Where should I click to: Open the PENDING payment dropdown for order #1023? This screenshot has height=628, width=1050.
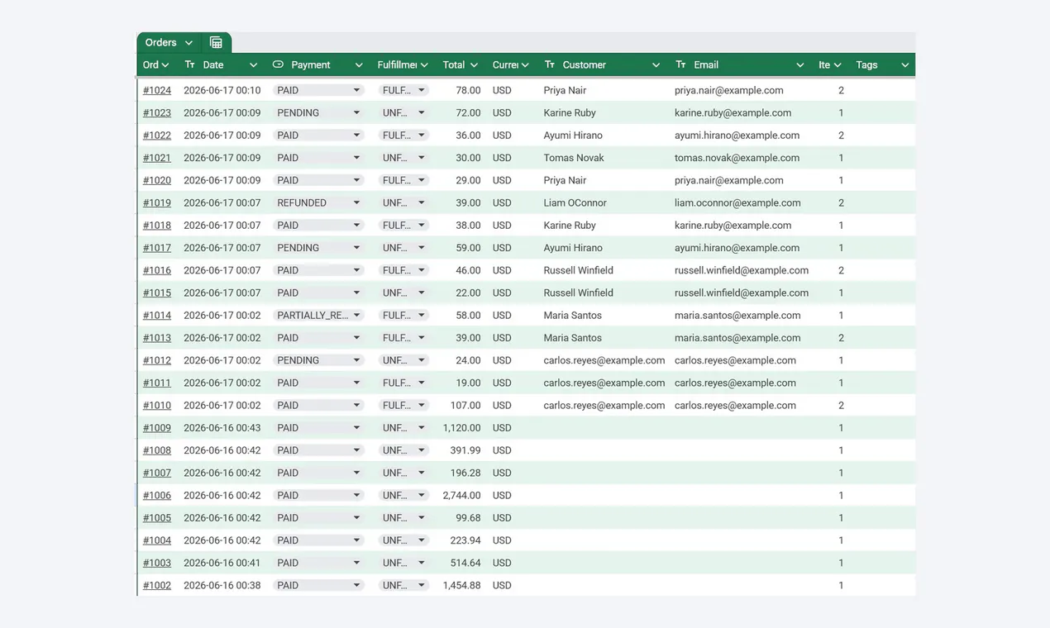coord(357,112)
